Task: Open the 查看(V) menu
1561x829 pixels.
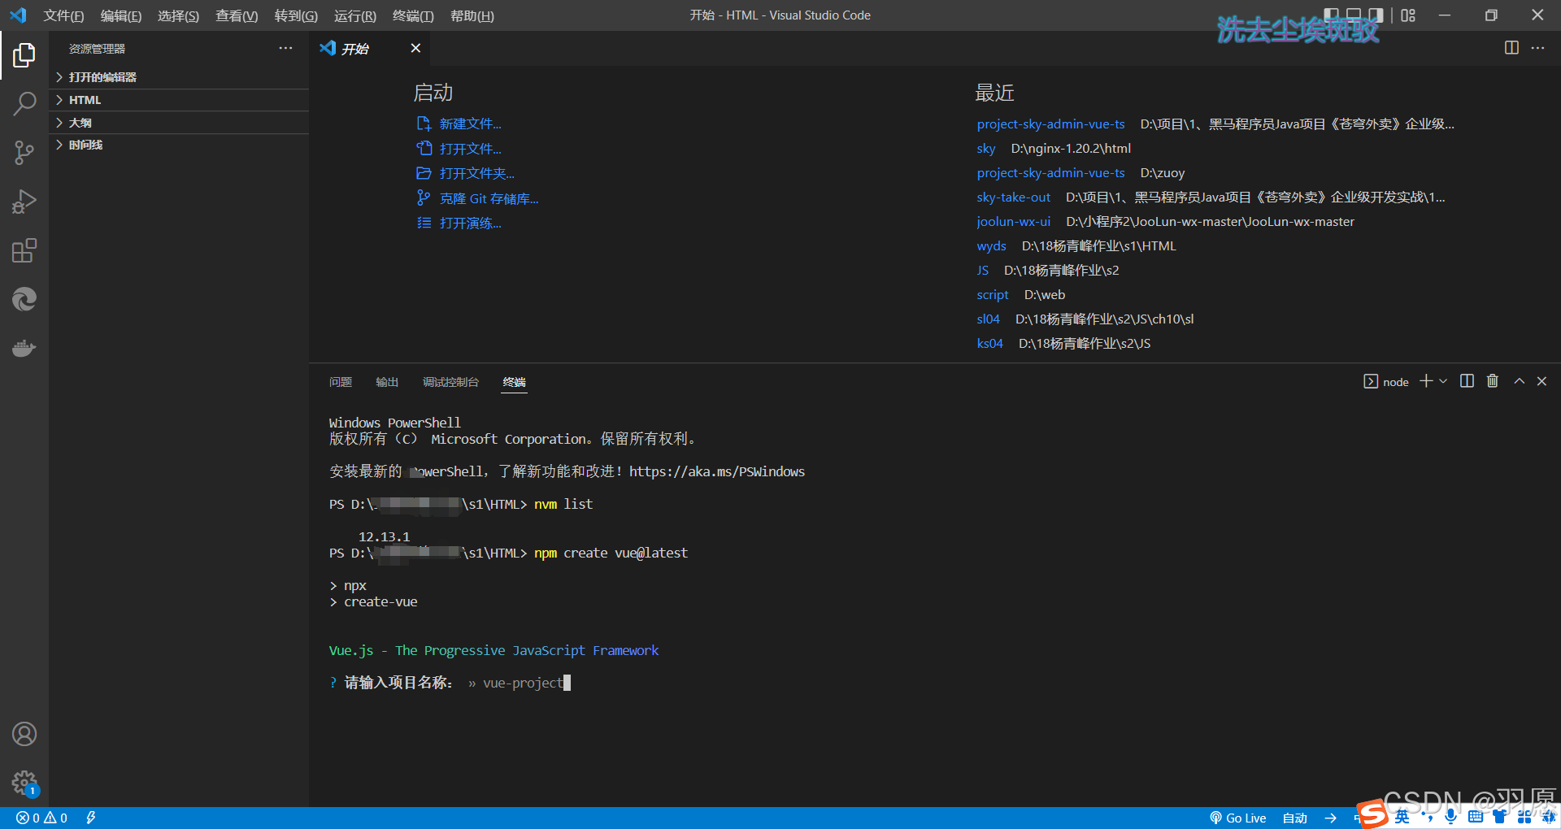Action: 237,15
